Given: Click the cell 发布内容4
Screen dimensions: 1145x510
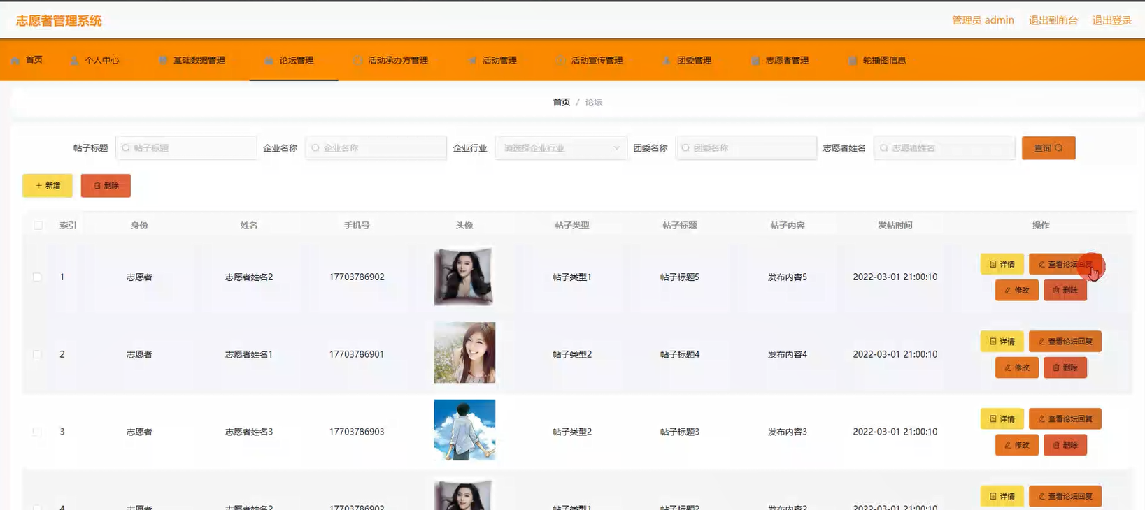Looking at the screenshot, I should coord(787,354).
